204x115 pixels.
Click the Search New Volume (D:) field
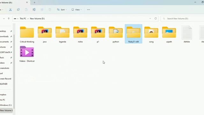tap(182, 19)
